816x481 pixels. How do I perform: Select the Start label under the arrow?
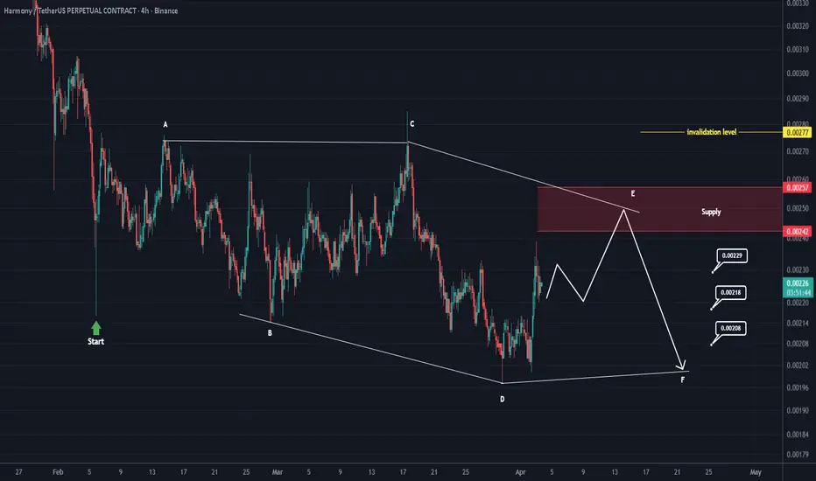pos(95,342)
